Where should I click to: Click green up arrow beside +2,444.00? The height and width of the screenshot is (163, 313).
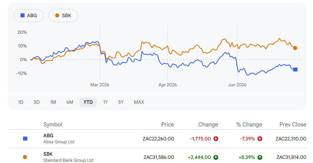[216, 157]
